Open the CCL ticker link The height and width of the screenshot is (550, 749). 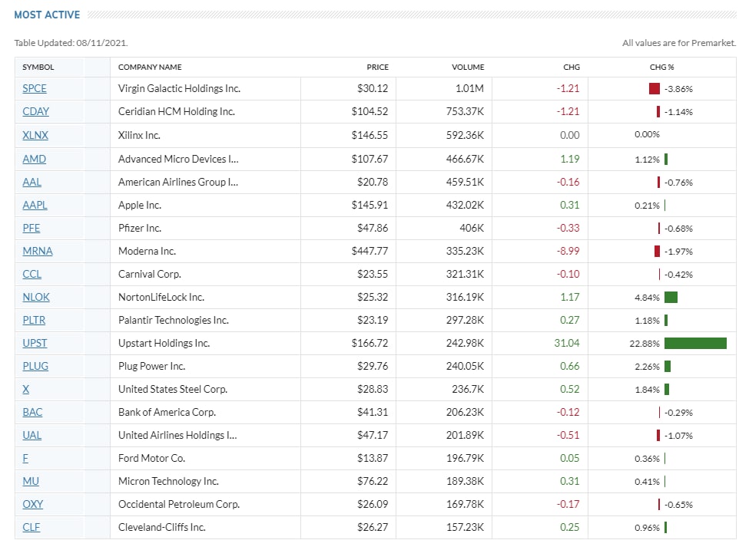[x=32, y=275]
